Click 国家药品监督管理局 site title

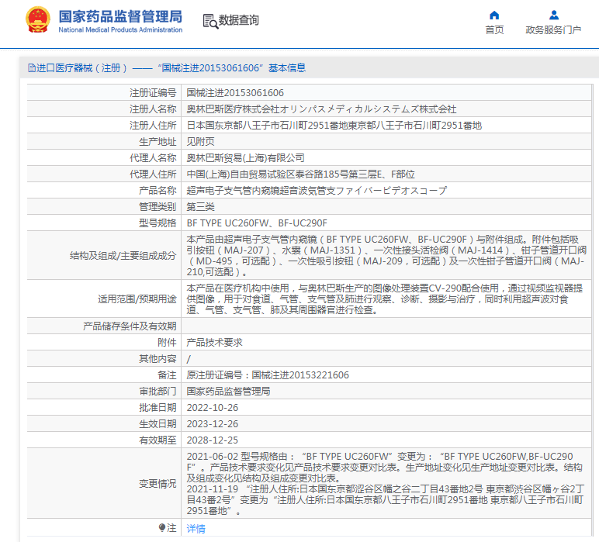[120, 16]
